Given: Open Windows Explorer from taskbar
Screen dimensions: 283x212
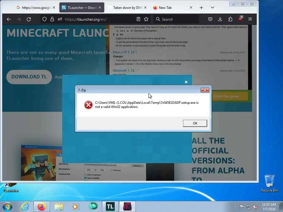Looking at the screenshot, I should coord(59,206).
